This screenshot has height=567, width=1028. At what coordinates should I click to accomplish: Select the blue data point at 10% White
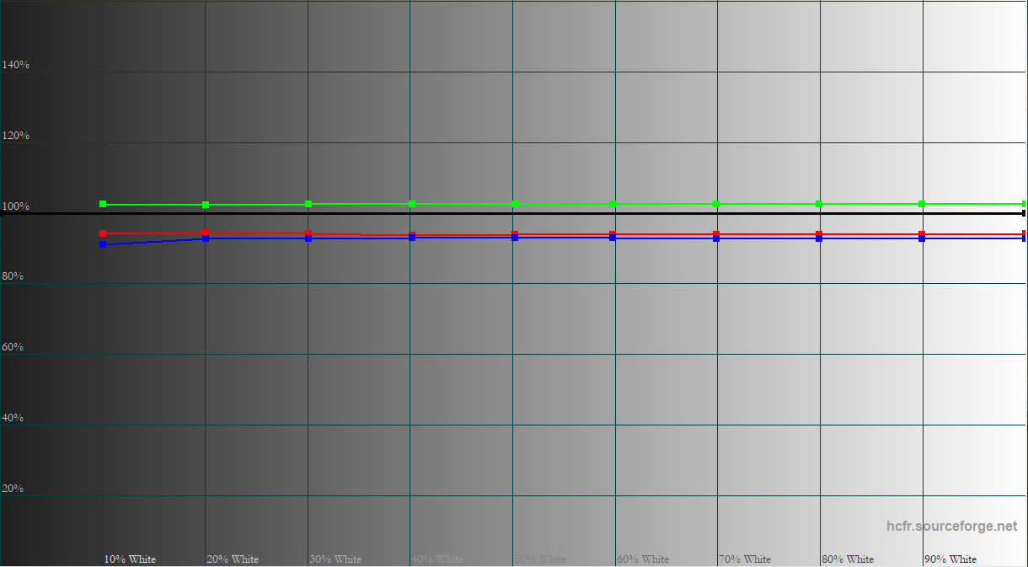pos(103,244)
